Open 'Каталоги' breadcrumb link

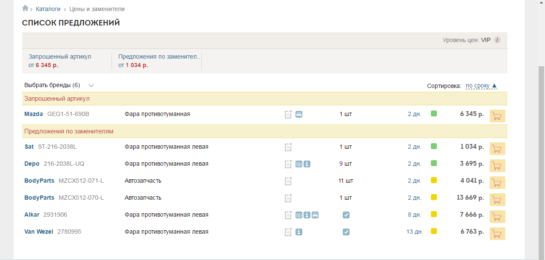[x=48, y=9]
